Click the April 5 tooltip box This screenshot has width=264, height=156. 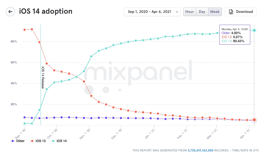point(234,34)
